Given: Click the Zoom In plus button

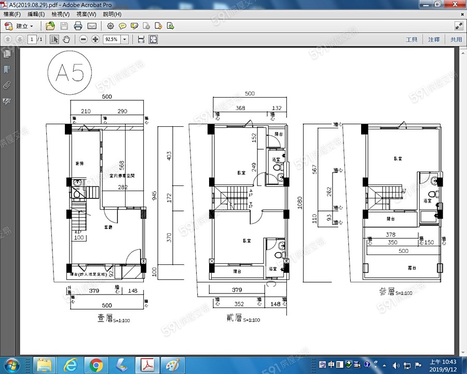Looking at the screenshot, I should 95,39.
